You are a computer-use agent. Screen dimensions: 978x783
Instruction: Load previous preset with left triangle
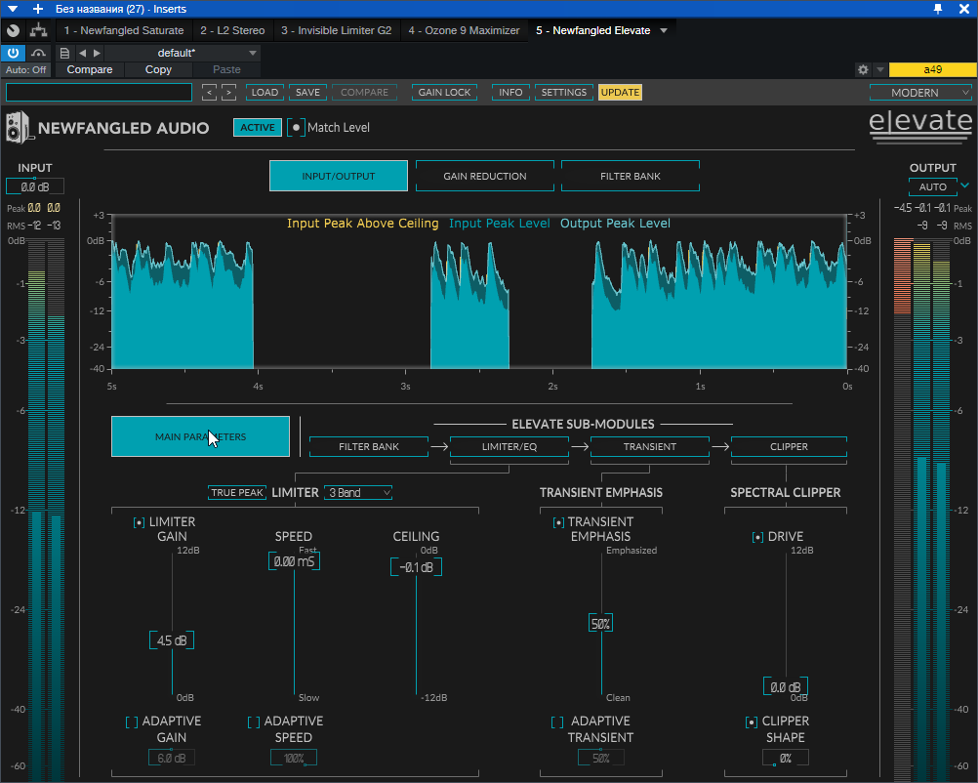82,53
